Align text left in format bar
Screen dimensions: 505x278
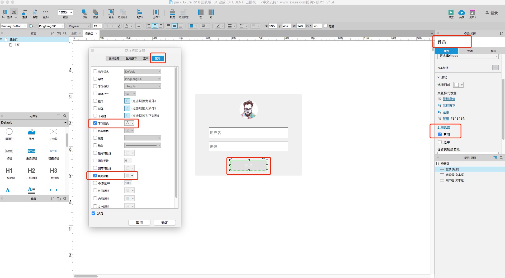pos(149,26)
